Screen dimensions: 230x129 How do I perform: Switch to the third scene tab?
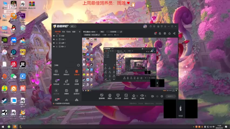[x=68, y=32]
